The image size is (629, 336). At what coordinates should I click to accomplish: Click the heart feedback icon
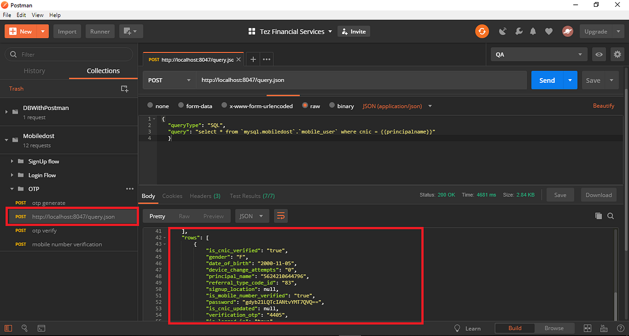tap(549, 31)
